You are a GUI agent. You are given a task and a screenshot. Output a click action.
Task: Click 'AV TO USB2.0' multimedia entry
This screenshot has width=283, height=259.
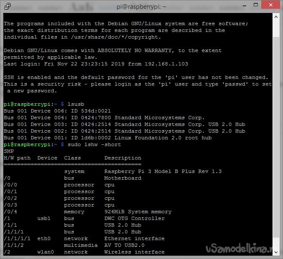125,245
